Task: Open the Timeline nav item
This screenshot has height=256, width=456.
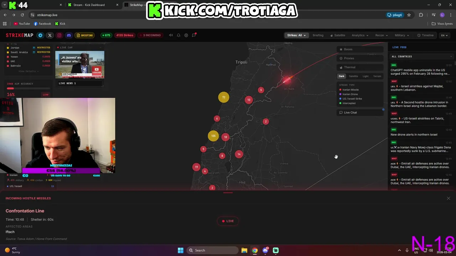Action: point(425,35)
